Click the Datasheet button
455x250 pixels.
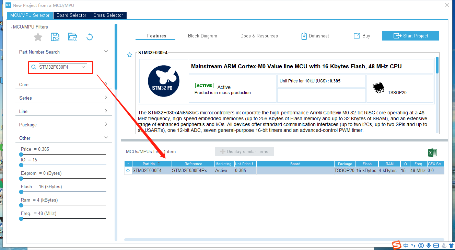315,36
